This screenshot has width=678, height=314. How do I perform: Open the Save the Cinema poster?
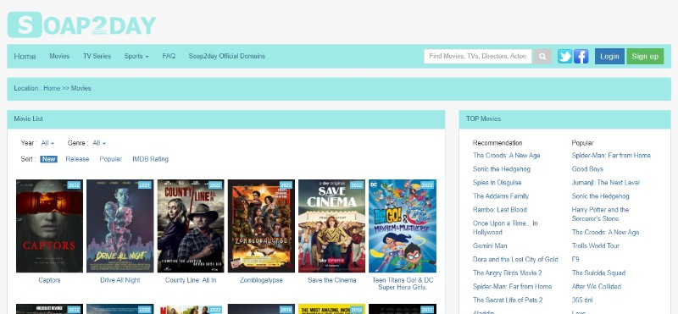click(x=331, y=226)
